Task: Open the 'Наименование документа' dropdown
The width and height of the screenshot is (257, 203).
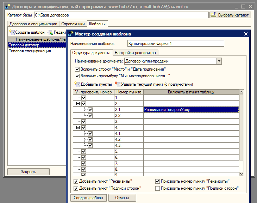Action: point(219,61)
